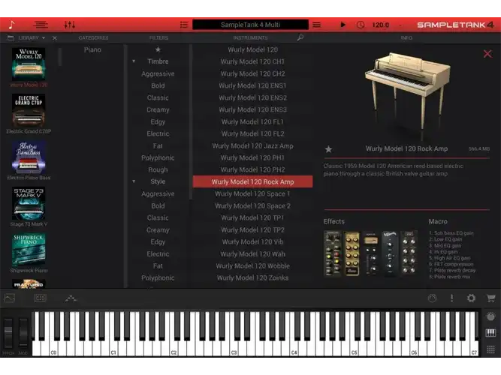Screen dimensions: 501x375
Task: Click the tempo value 120.0
Action: (x=380, y=25)
